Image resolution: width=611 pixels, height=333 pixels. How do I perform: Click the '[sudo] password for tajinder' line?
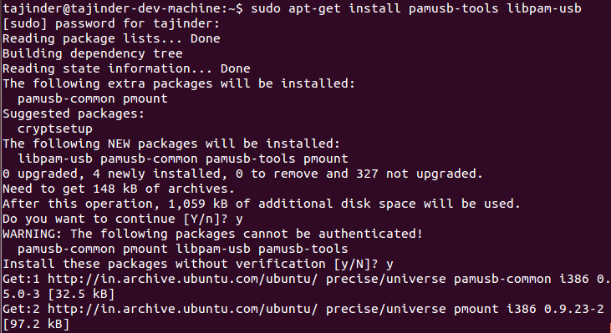(x=111, y=23)
